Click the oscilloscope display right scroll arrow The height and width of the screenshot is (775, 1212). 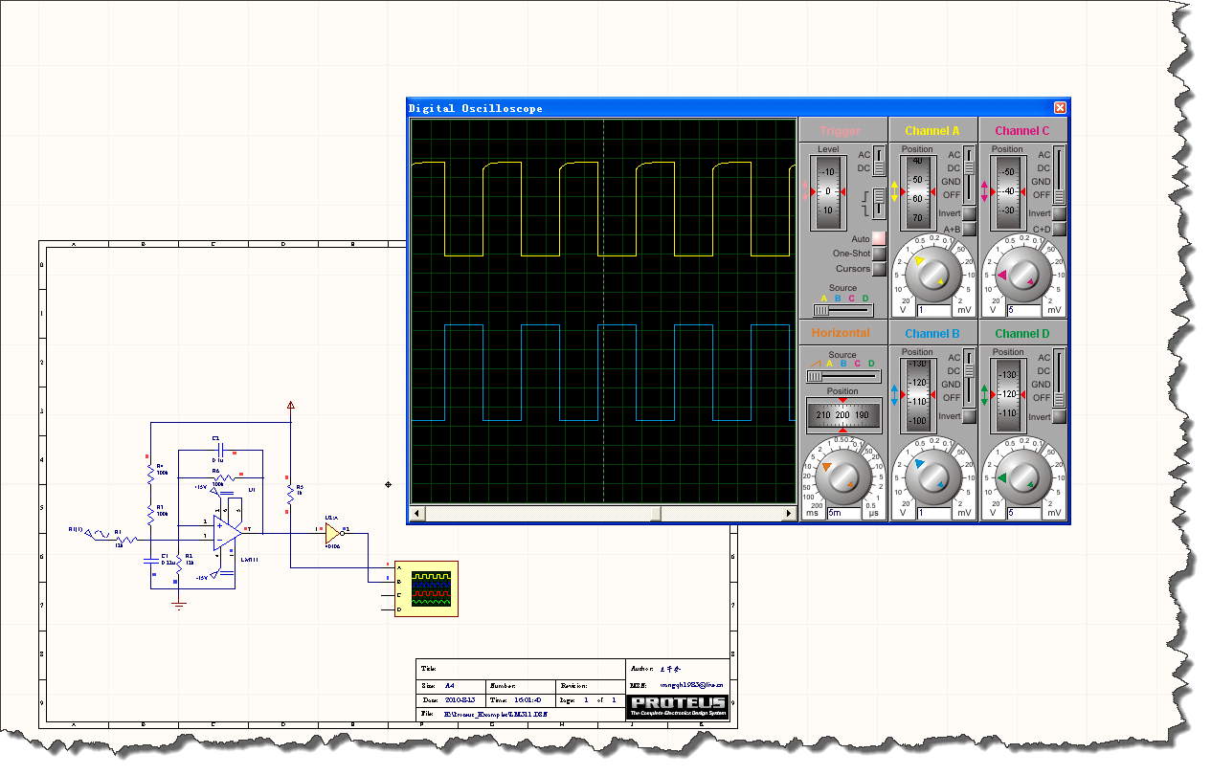790,514
